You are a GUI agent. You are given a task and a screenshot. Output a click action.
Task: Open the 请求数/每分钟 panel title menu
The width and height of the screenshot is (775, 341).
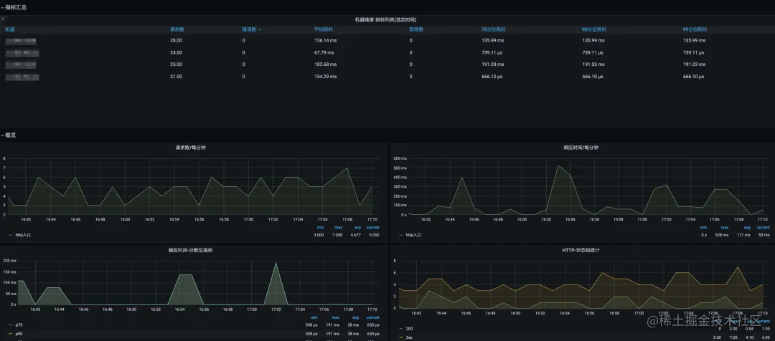(x=190, y=148)
